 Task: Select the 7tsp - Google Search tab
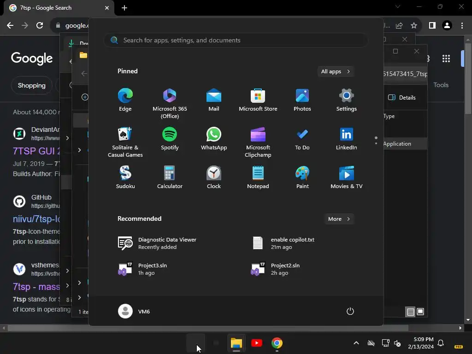pos(59,8)
